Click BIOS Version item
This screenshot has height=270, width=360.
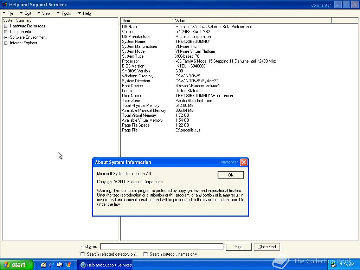pos(133,66)
